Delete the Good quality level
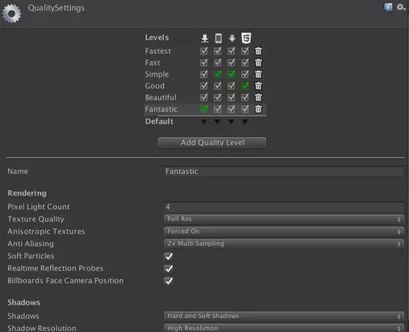409x332 pixels. (258, 86)
